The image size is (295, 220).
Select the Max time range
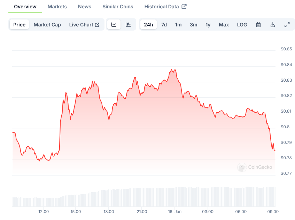[x=224, y=25]
